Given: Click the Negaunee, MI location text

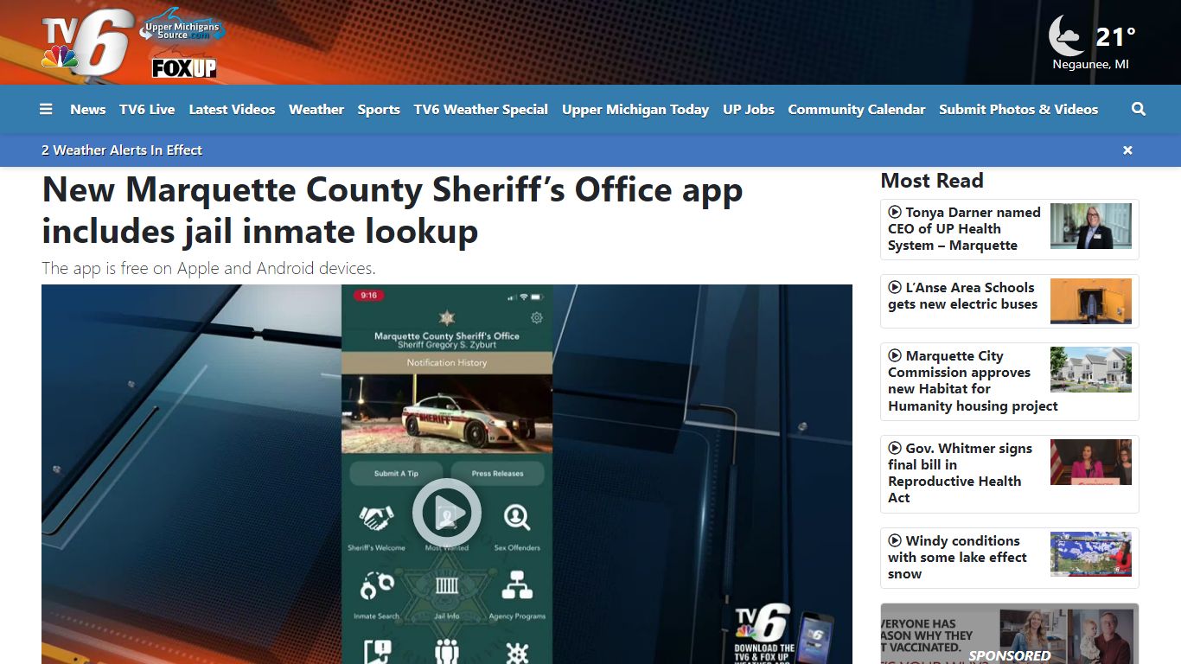Looking at the screenshot, I should (x=1091, y=65).
